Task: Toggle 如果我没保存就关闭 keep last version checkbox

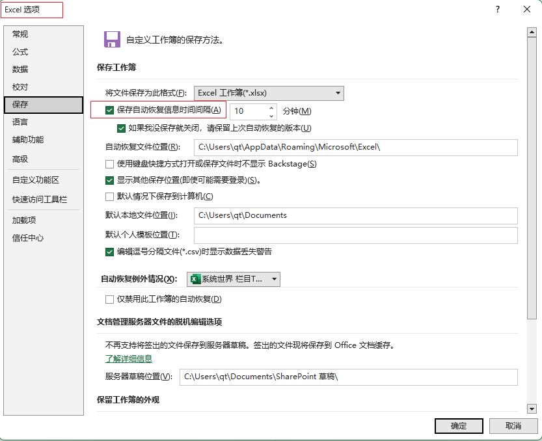Action: pyautogui.click(x=121, y=129)
